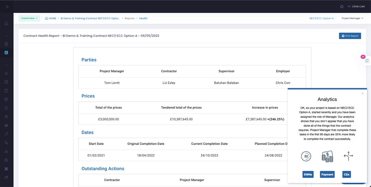The height and width of the screenshot is (187, 371).
Task: Click the Contract Health Report title
Action: 91,36
